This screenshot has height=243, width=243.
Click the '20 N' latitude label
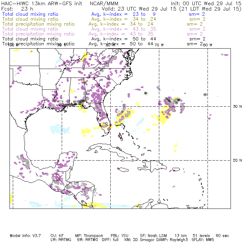[237, 160]
